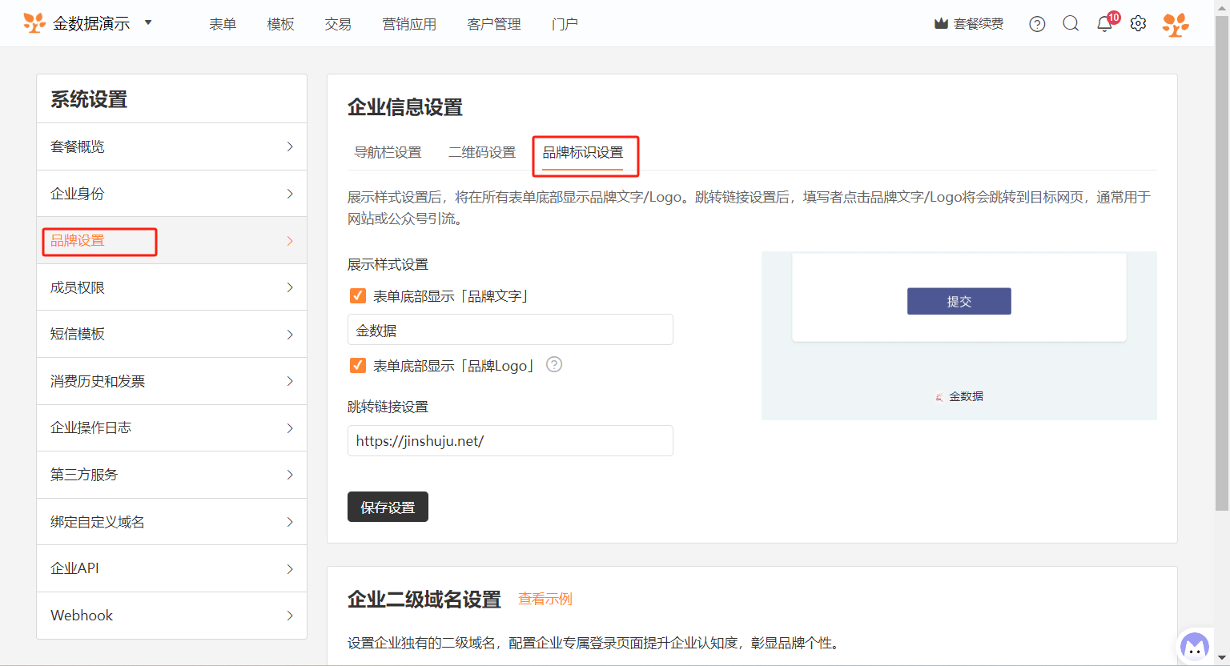The height and width of the screenshot is (666, 1230).
Task: Click the 企业二级域名设置 heading
Action: (x=424, y=600)
